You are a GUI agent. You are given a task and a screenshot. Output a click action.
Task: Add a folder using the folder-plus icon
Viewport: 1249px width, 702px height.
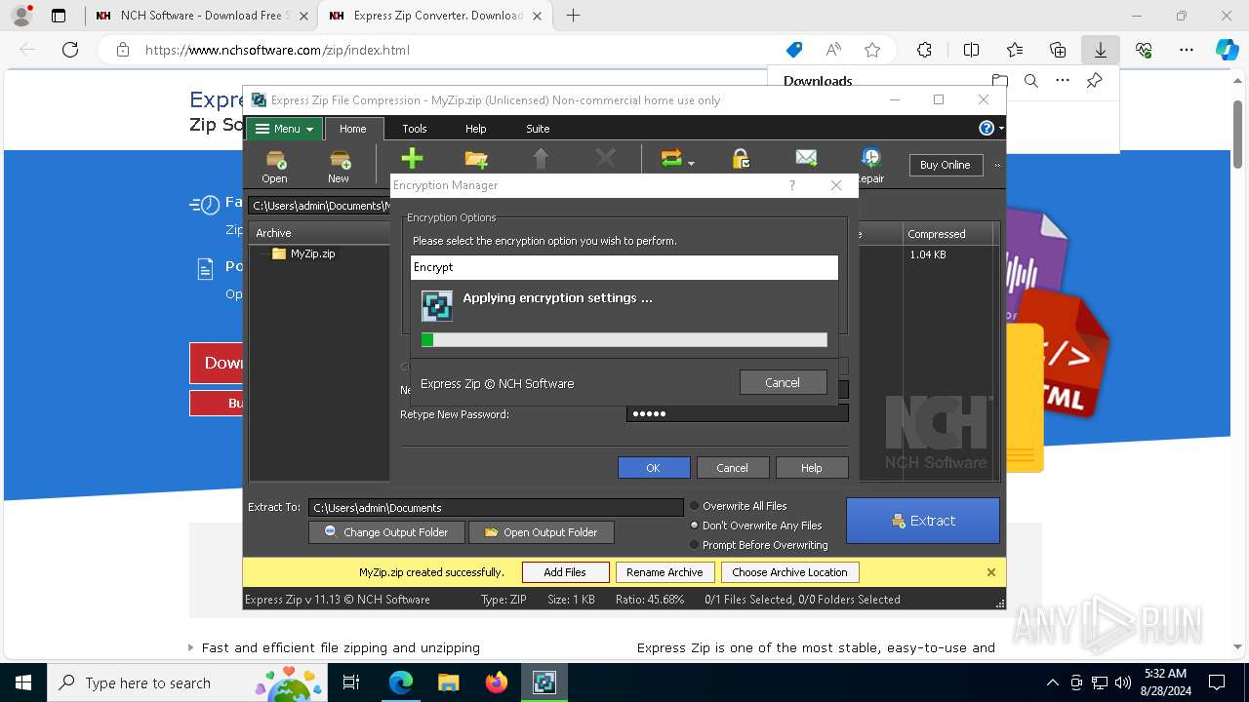[x=476, y=159]
